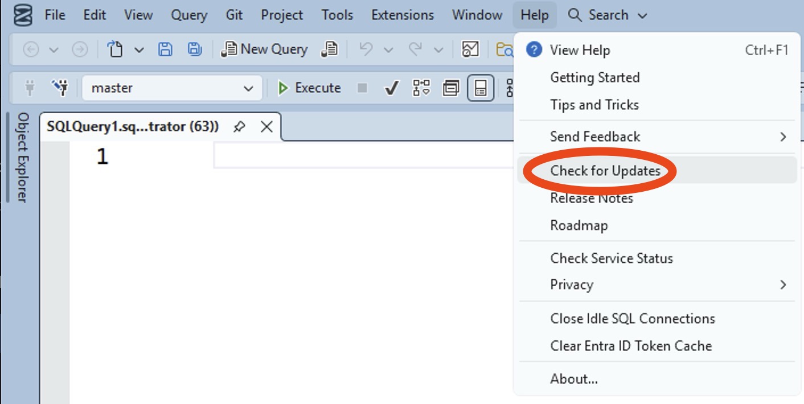The width and height of the screenshot is (804, 404).
Task: Pin the SQLQuery1 tab
Action: (x=240, y=127)
